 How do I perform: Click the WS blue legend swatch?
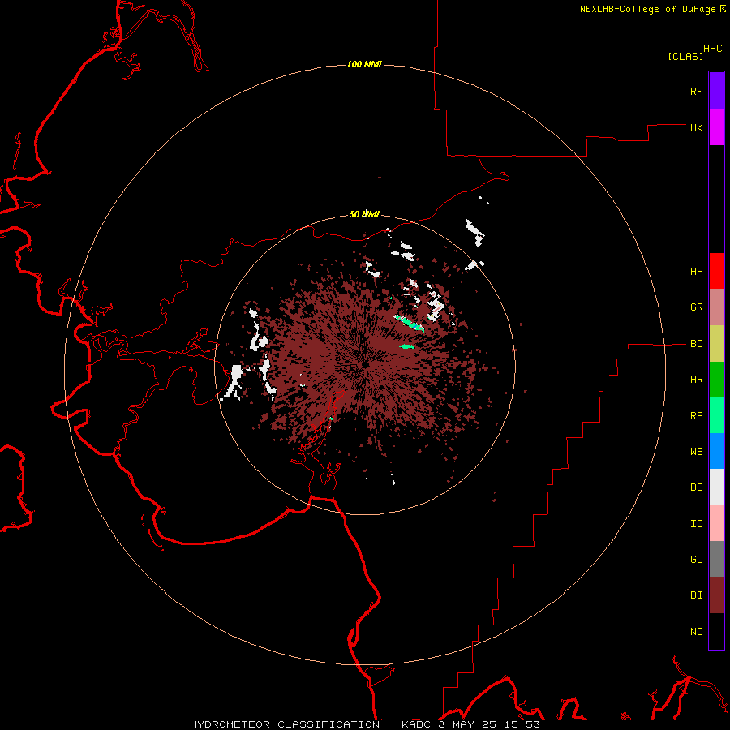(x=716, y=451)
